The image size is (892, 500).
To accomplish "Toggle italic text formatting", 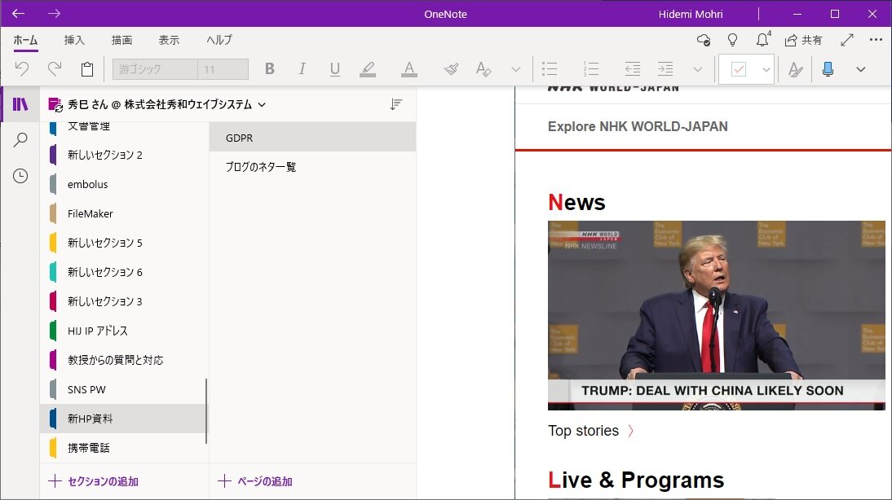I will coord(302,69).
